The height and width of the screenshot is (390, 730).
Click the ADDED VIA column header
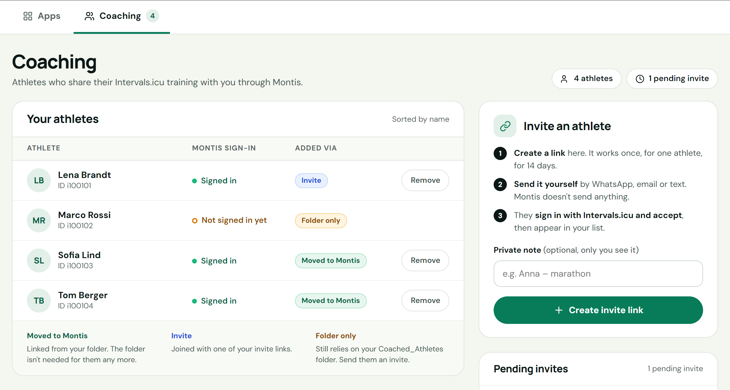(316, 148)
